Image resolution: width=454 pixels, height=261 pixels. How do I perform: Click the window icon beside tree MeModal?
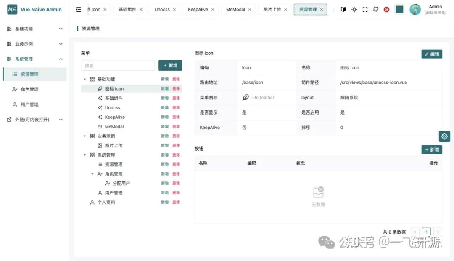point(100,127)
